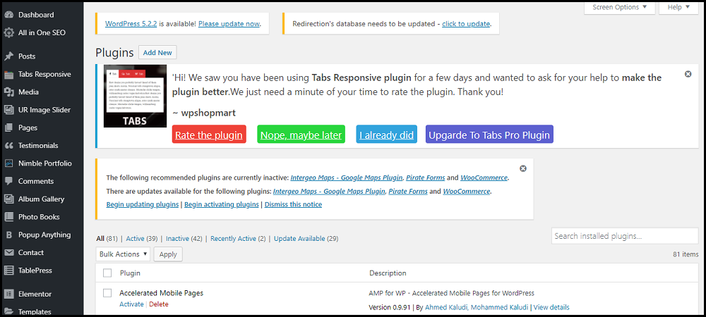Open the Bulk Actions dropdown
The height and width of the screenshot is (317, 706).
(123, 254)
